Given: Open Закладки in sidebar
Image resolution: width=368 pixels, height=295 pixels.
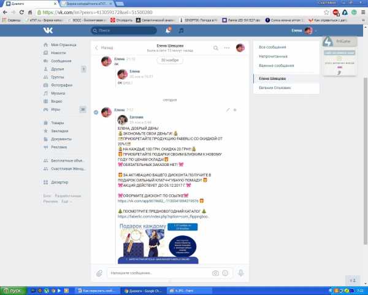Looking at the screenshot, I should click(59, 131).
